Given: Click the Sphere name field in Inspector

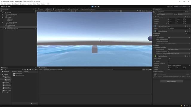Looking at the screenshot, I should pos(171,12).
